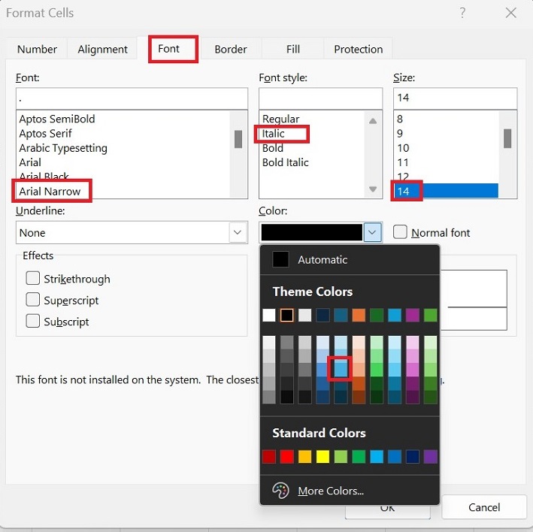This screenshot has height=532, width=533.
Task: Click the More Colors palette icon
Action: pos(280,491)
